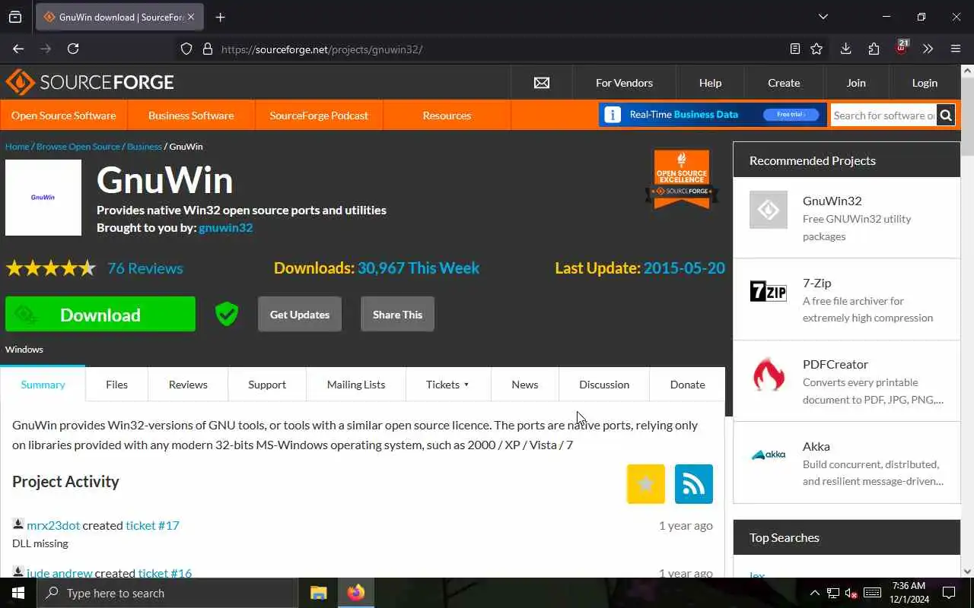The height and width of the screenshot is (608, 974).
Task: Click the Create link
Action: click(x=784, y=83)
